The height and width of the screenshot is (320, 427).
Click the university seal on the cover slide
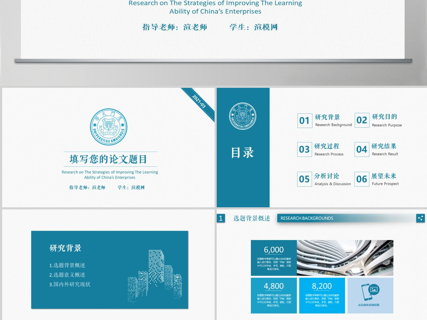tap(109, 127)
